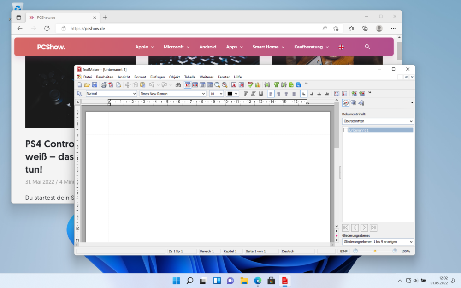
Task: Insert a text frame with the A icon
Action: pos(234,85)
